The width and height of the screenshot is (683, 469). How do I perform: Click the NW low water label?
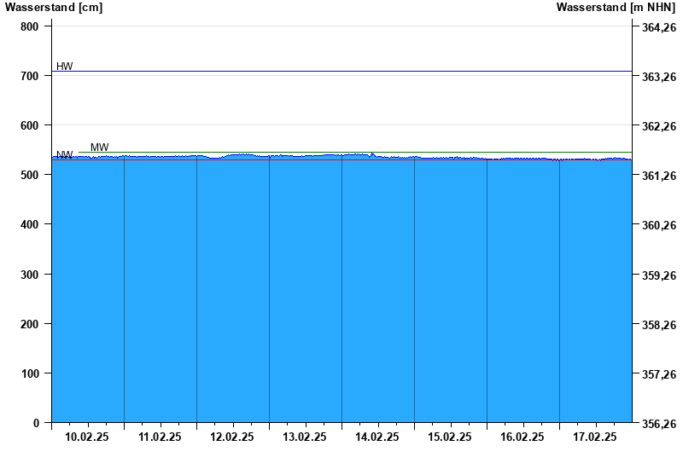tap(64, 155)
